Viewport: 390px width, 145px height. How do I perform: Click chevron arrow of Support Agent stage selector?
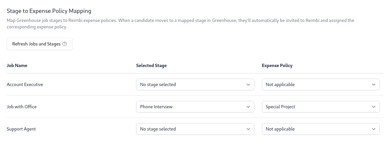248,129
